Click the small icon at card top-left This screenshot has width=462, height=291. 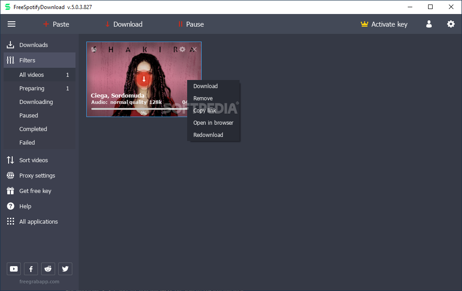(94, 49)
